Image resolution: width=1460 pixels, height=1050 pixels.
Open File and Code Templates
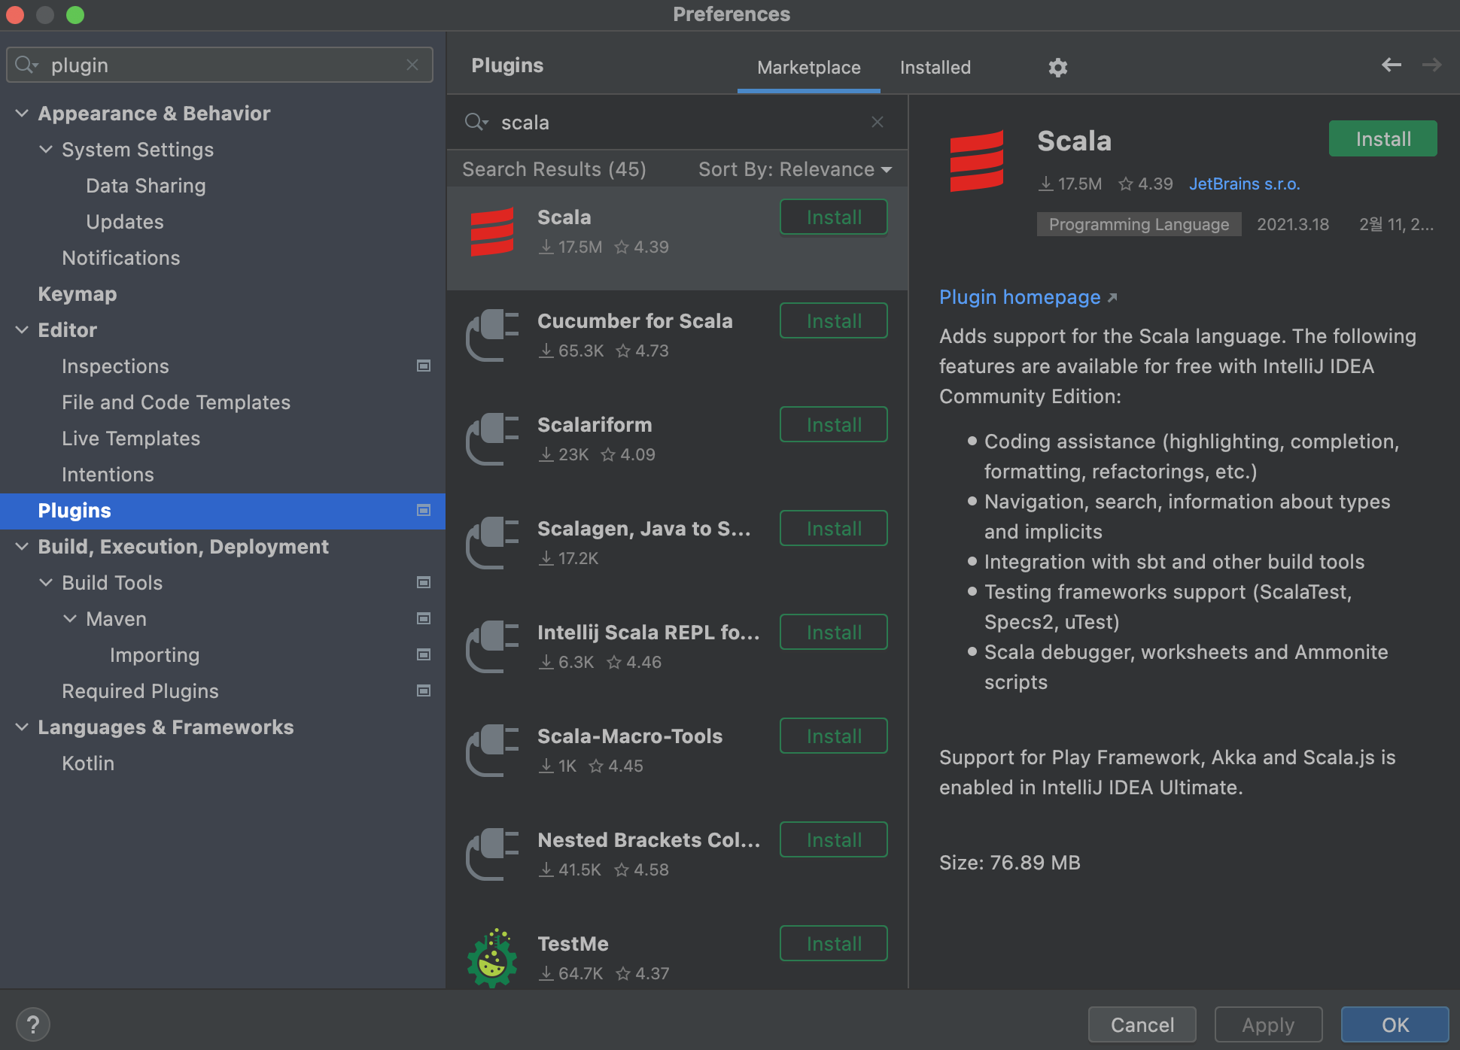coord(175,402)
